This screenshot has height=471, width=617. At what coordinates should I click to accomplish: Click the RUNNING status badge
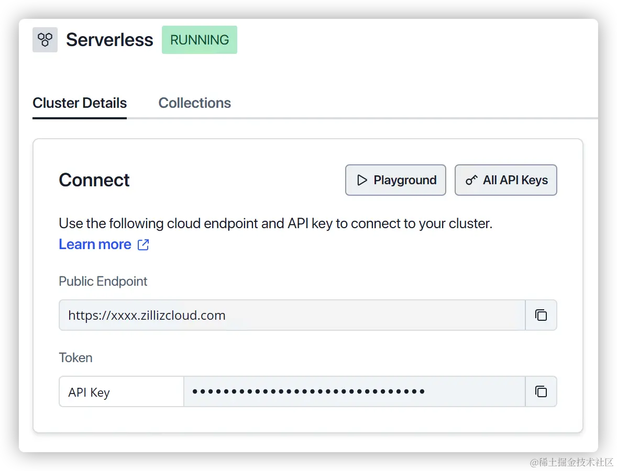200,40
